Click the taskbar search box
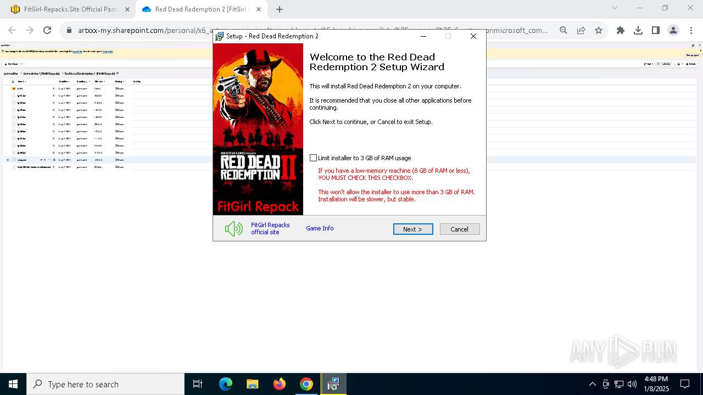 click(x=105, y=384)
